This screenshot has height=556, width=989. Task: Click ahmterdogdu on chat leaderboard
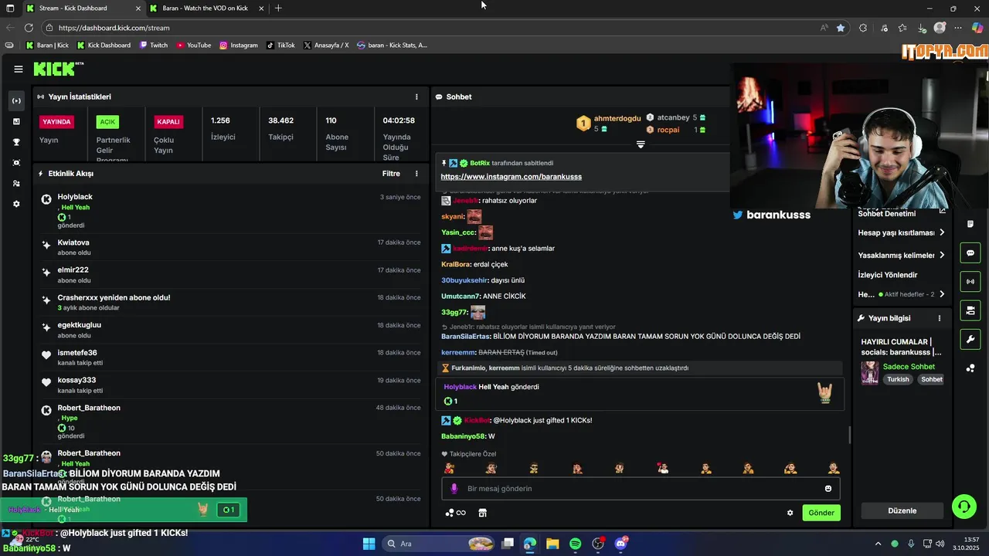[617, 118]
